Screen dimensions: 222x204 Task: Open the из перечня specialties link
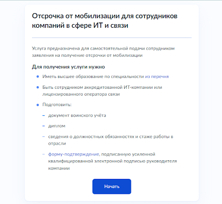(x=157, y=77)
